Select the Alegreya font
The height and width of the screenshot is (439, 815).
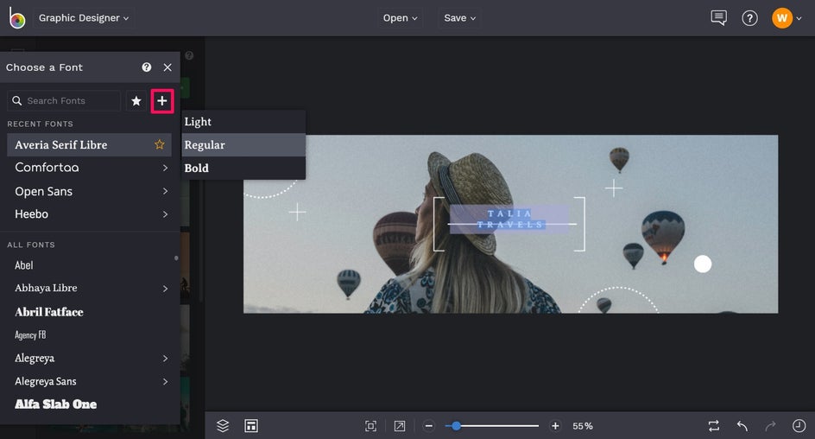click(x=35, y=358)
